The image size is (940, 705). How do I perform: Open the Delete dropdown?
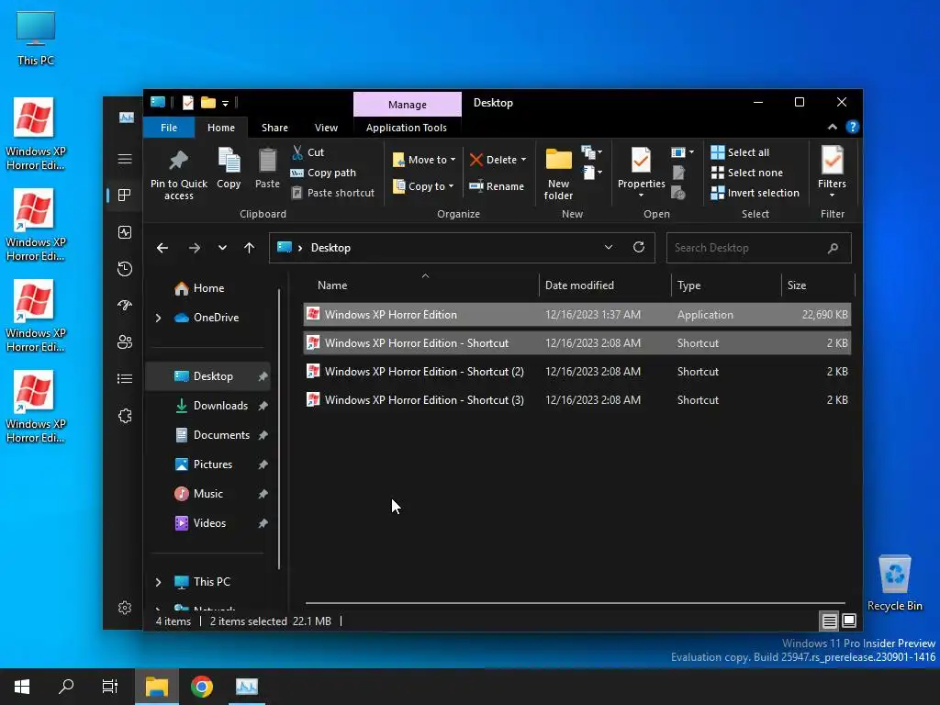pyautogui.click(x=498, y=160)
